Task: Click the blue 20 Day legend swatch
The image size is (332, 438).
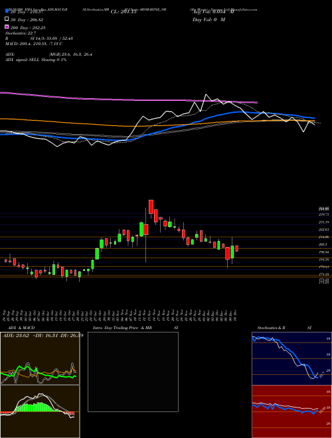Action: 7,11
